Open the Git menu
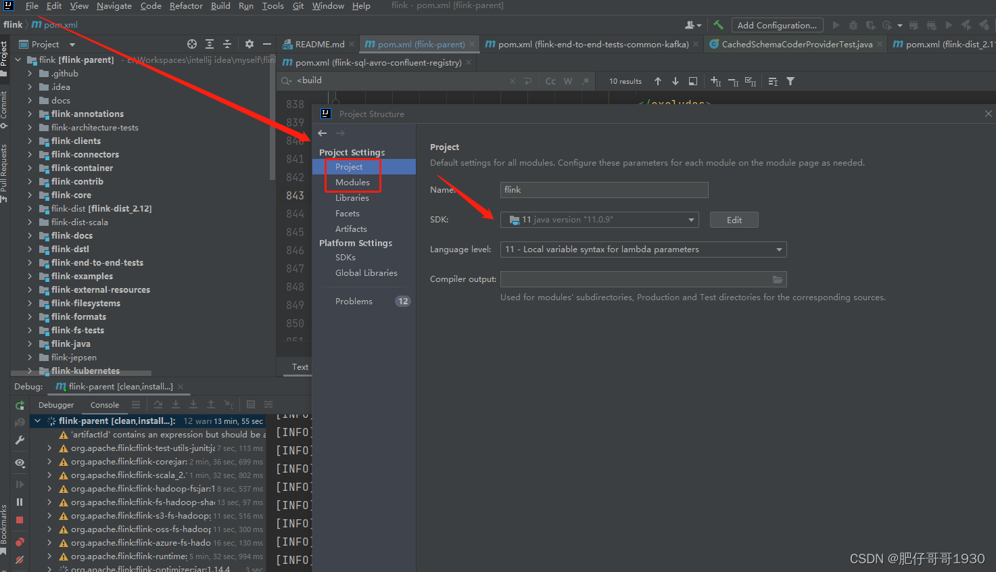This screenshot has width=996, height=572. [x=298, y=6]
